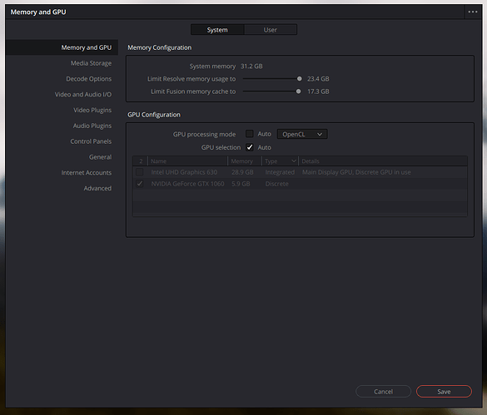Click the Resolve memory usage slider handle

[299, 79]
